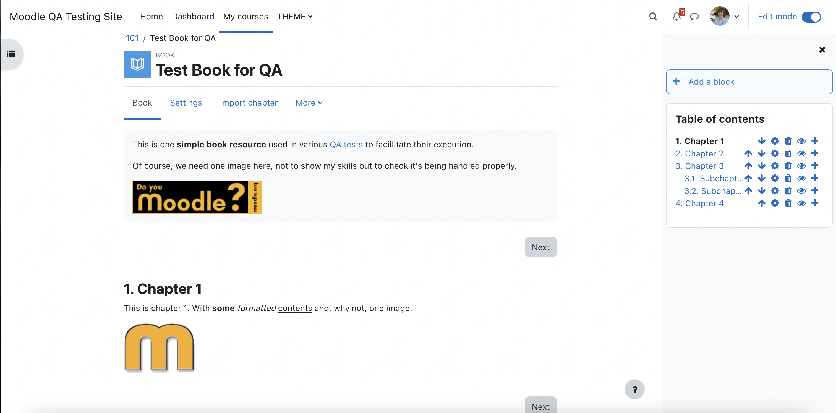
Task: Open the help question mark button
Action: 634,389
